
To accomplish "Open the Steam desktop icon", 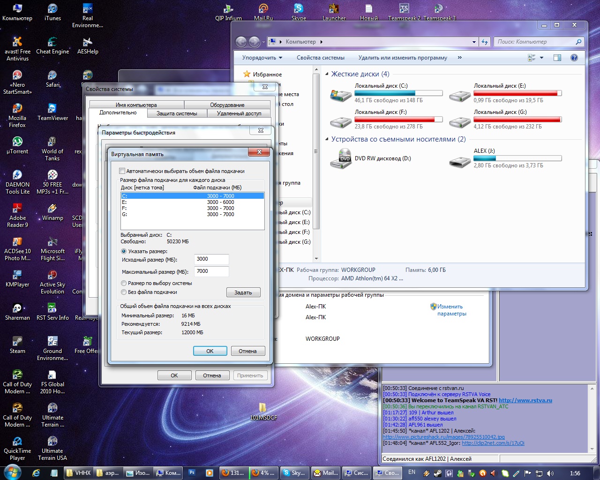I will click(17, 343).
